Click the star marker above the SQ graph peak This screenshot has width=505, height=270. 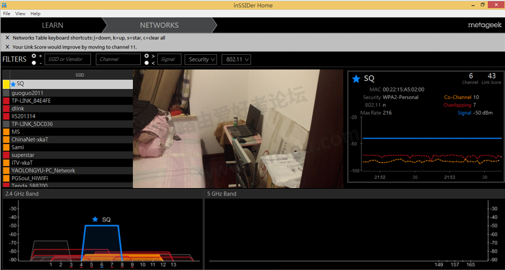point(95,219)
